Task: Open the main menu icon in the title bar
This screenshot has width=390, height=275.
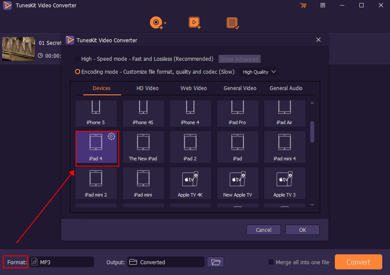Action: (x=323, y=5)
